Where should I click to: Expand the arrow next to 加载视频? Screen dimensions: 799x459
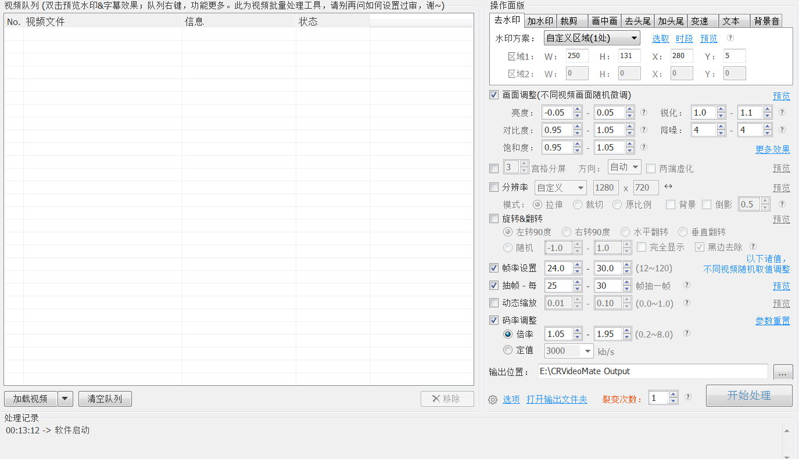[x=65, y=399]
